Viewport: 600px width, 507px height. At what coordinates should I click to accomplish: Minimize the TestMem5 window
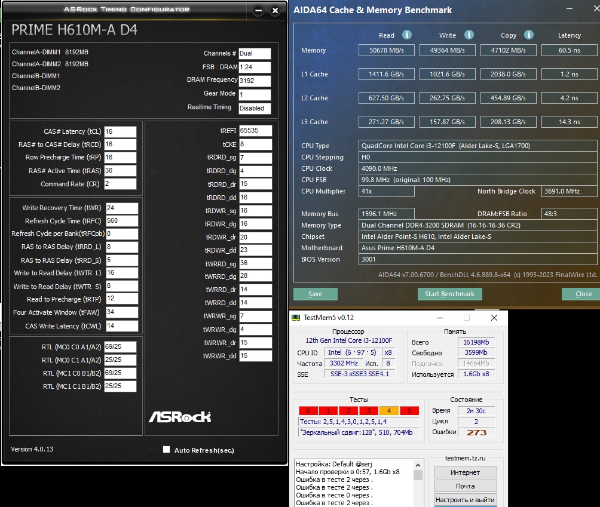tap(439, 318)
